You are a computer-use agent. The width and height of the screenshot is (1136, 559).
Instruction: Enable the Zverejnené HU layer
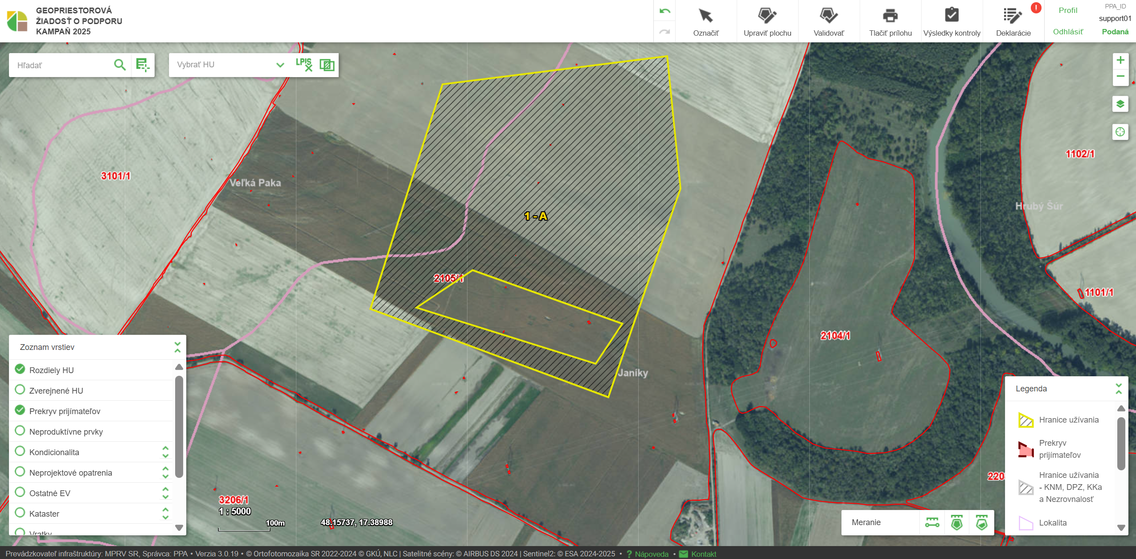click(x=20, y=390)
